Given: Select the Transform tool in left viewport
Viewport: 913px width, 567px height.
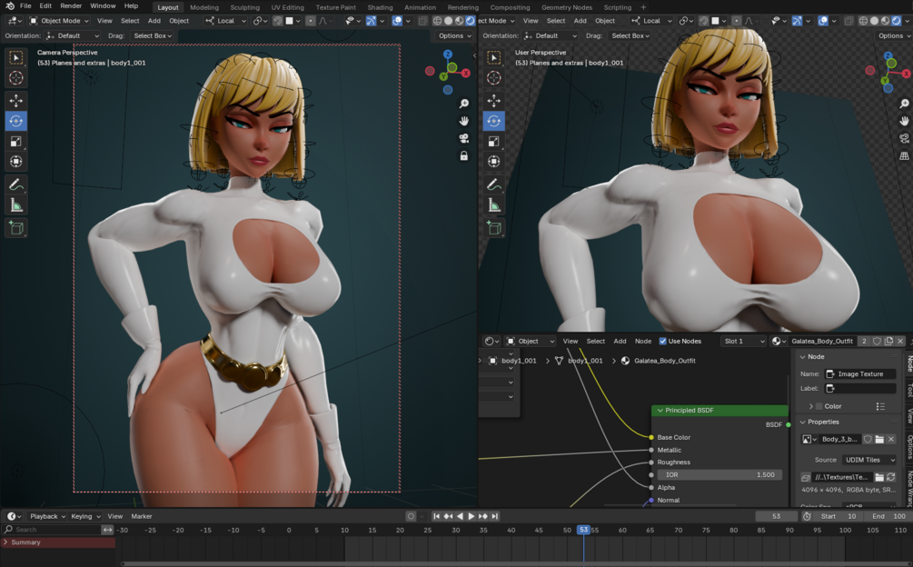Looking at the screenshot, I should click(x=15, y=161).
